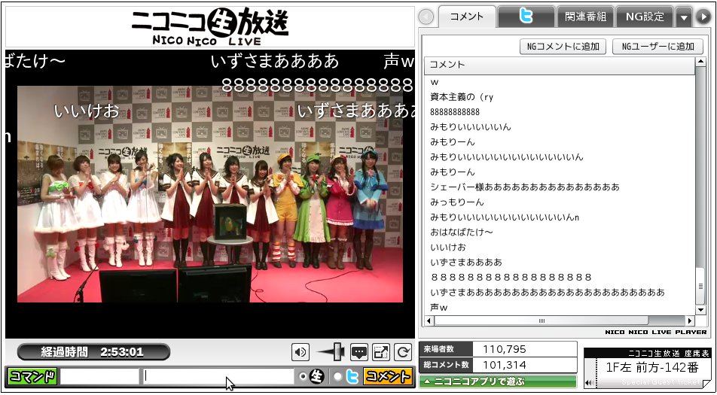Click the live video stream area
Viewport: 717px width, 395px height.
coord(210,194)
